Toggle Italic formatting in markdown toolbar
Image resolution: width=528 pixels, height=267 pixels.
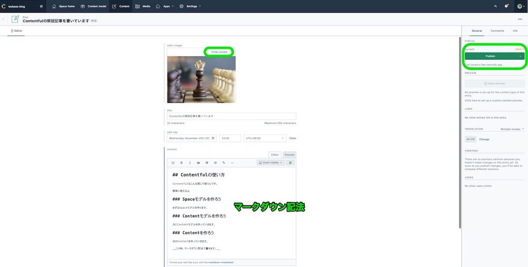pos(190,163)
